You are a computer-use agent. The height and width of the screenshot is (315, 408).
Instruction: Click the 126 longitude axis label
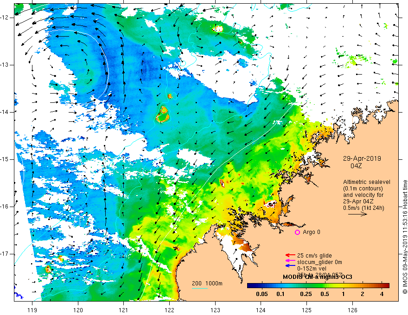click(x=352, y=310)
